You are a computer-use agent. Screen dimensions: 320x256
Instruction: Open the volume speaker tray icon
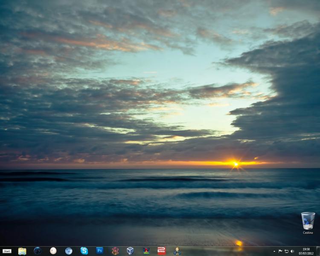[292, 251]
